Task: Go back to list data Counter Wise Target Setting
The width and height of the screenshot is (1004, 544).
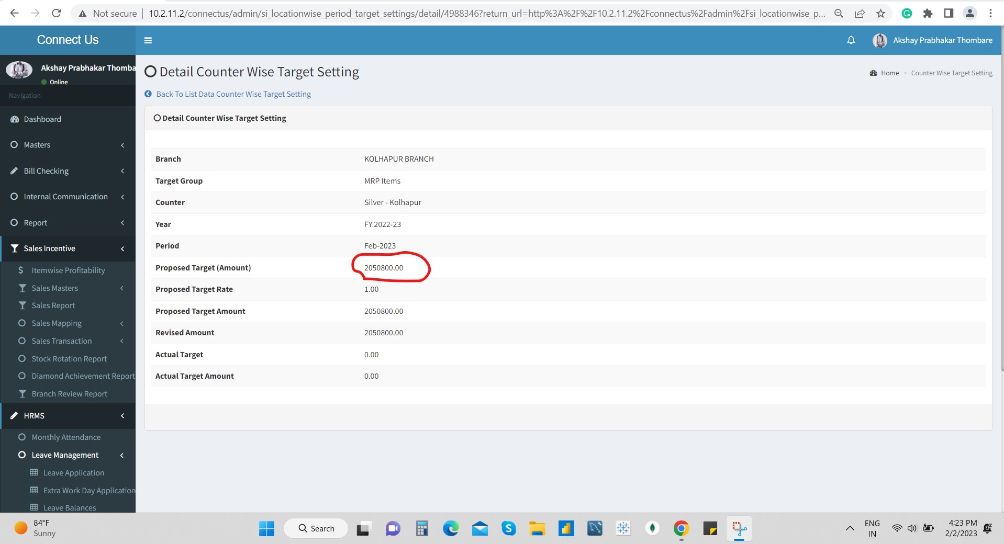Action: pos(233,94)
